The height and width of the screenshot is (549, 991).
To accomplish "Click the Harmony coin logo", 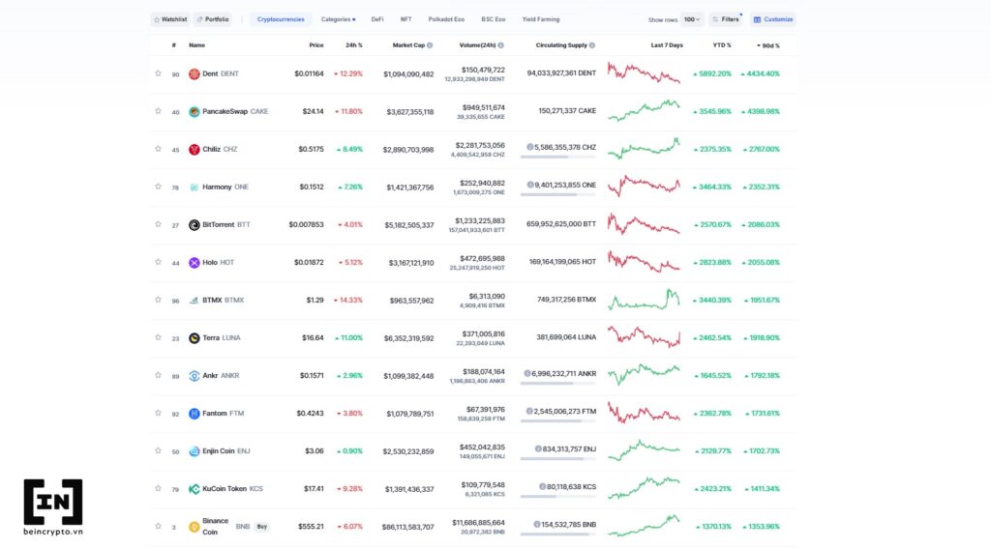I will click(x=194, y=188).
